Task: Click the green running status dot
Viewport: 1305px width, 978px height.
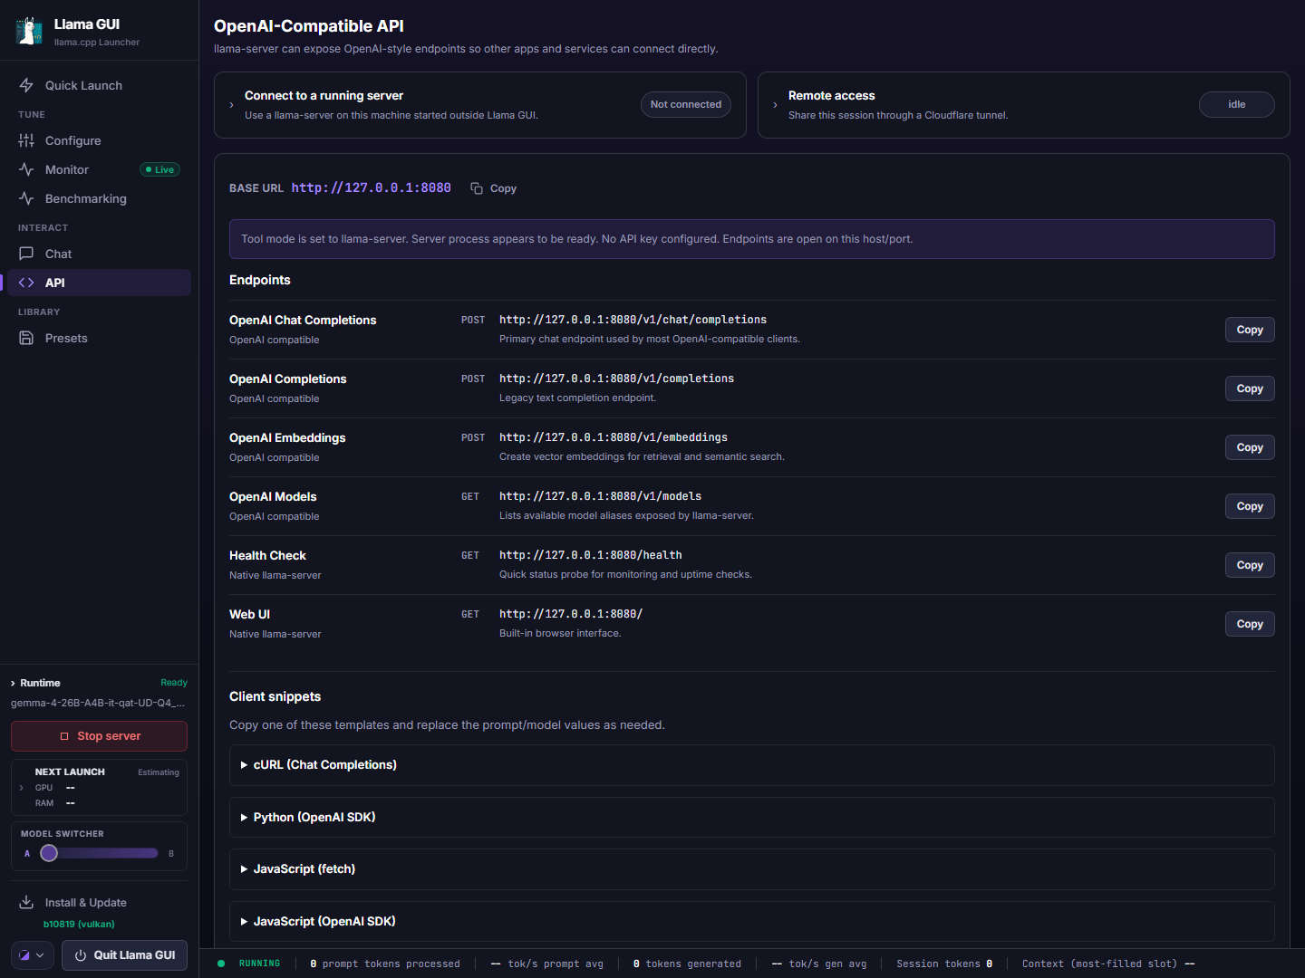Action: [221, 964]
